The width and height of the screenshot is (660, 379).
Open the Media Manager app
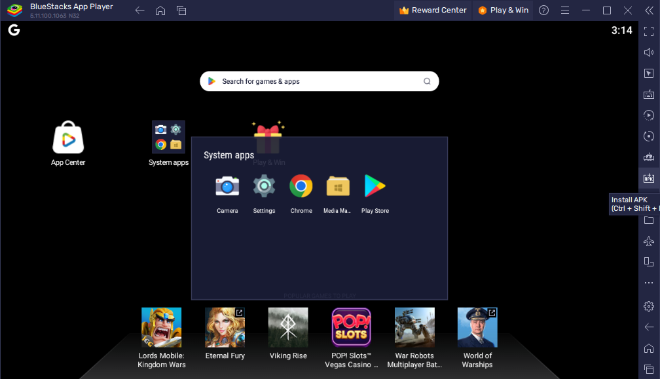338,187
